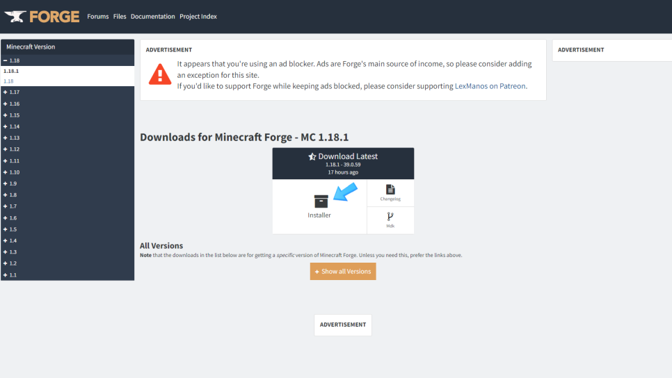This screenshot has height=378, width=672.
Task: Click the Minecraft Version panel header
Action: coord(67,47)
